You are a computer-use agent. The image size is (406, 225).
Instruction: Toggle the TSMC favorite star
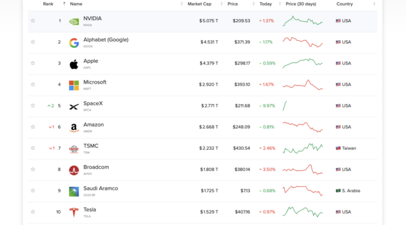pos(33,148)
